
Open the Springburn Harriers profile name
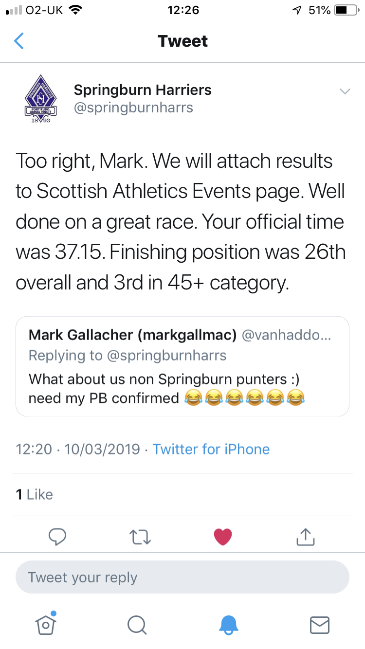(x=143, y=90)
